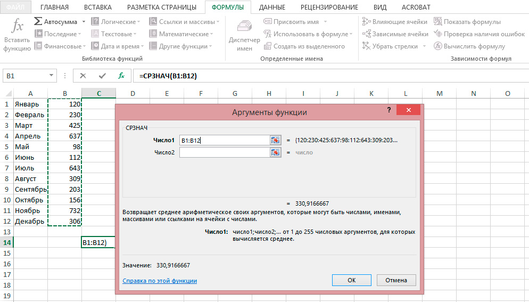Expand the Name Box dropdown arrow

51,76
